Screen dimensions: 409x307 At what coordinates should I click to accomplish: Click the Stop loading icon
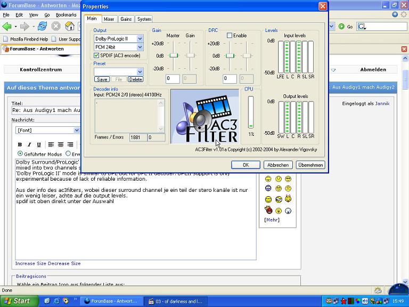coord(56,26)
